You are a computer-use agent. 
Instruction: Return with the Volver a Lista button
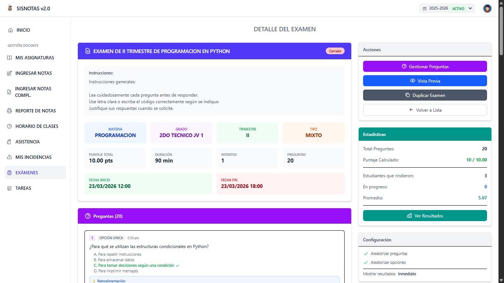(x=425, y=110)
